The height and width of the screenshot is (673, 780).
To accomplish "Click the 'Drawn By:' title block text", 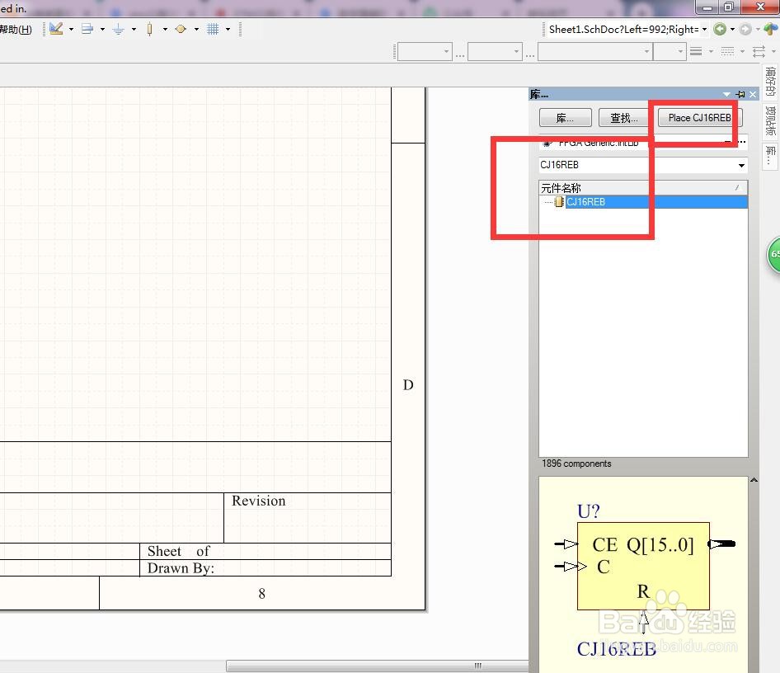I will click(181, 568).
